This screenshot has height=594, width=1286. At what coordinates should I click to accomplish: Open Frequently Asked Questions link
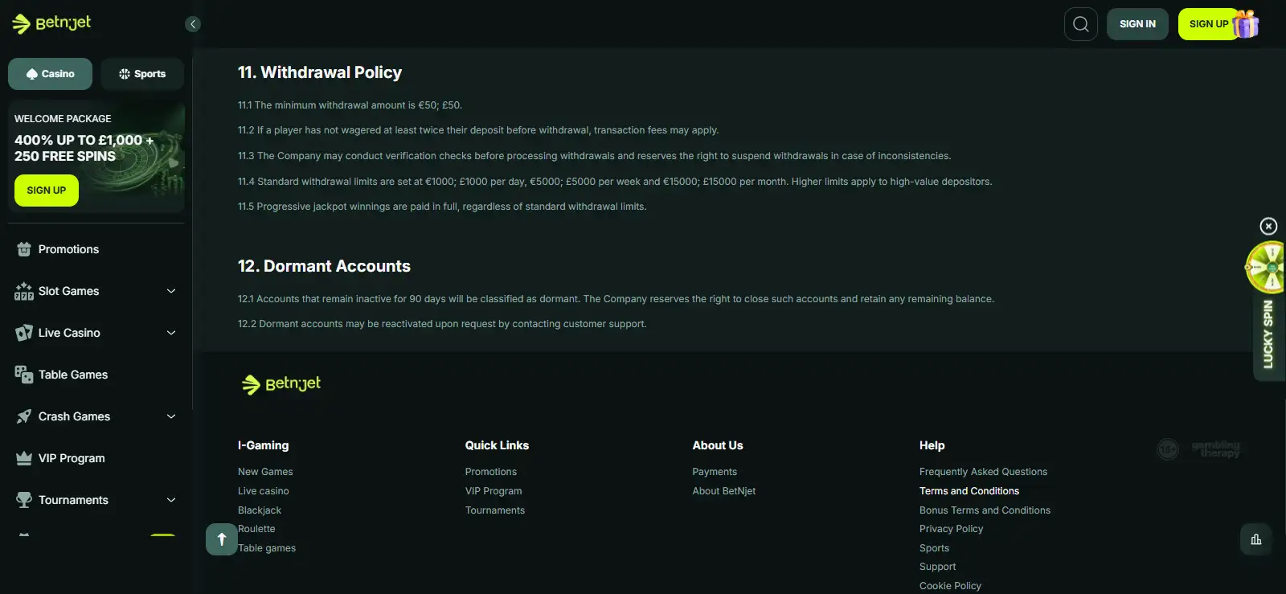[983, 472]
